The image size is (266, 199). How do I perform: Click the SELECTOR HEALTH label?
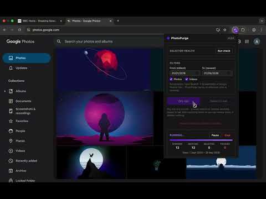pyautogui.click(x=182, y=51)
